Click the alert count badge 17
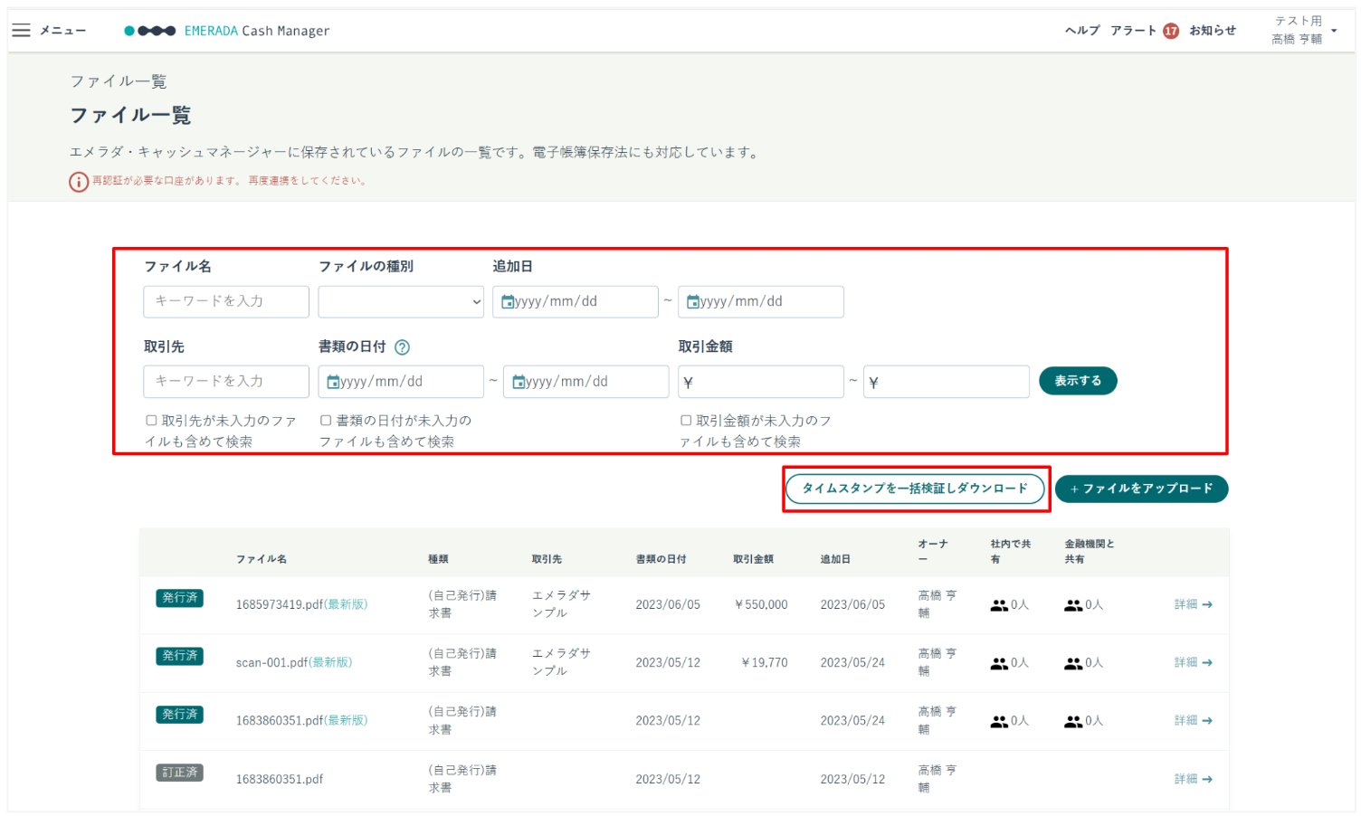This screenshot has width=1361, height=816. pos(1171,31)
